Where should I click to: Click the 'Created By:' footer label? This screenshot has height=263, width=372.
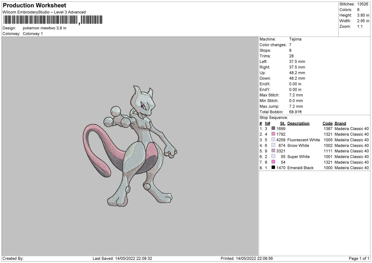(x=13, y=258)
